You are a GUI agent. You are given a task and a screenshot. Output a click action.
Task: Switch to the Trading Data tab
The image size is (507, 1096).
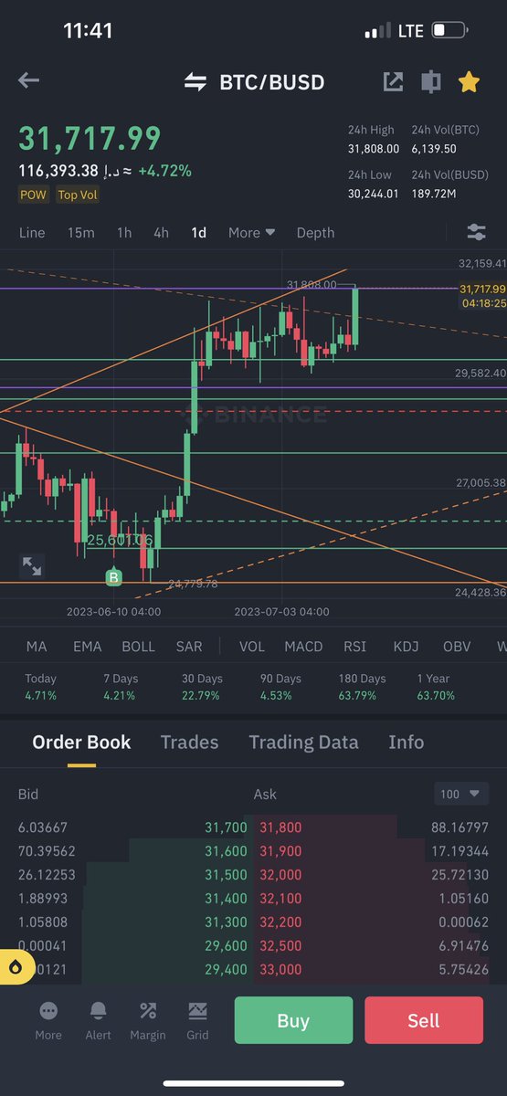point(303,743)
